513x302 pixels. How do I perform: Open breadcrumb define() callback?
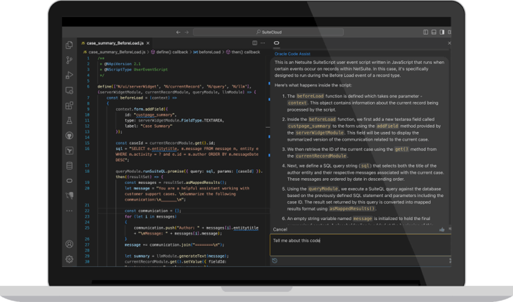pos(169,52)
